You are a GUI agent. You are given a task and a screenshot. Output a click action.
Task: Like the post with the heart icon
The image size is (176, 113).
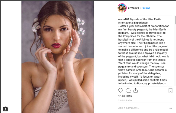click(121, 91)
